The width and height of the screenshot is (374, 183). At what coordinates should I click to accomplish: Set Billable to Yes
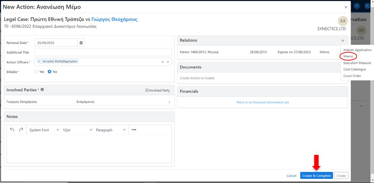(x=36, y=72)
